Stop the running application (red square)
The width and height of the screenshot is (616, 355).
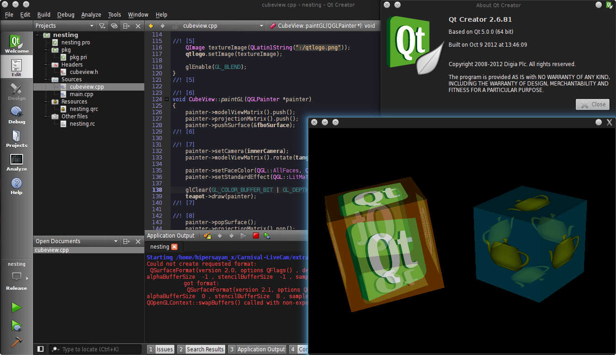(256, 236)
